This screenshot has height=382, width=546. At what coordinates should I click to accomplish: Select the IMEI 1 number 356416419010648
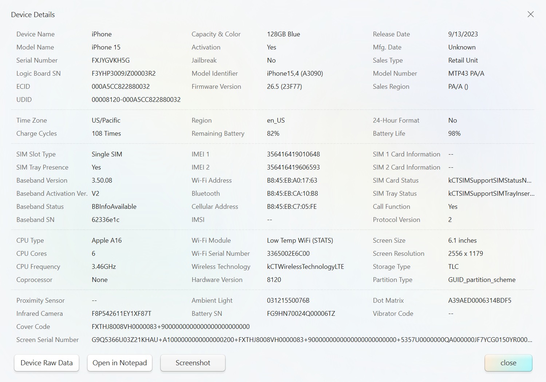coord(293,154)
